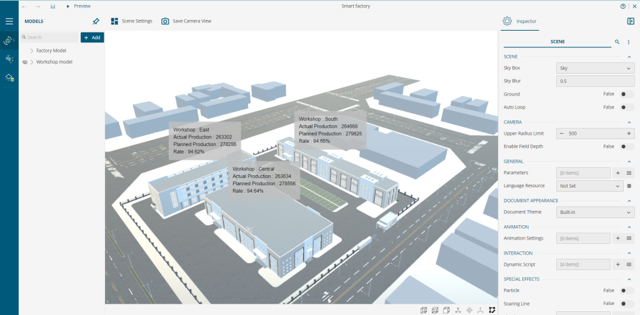Open the three-dot menu in the Scene inspector

tap(629, 42)
